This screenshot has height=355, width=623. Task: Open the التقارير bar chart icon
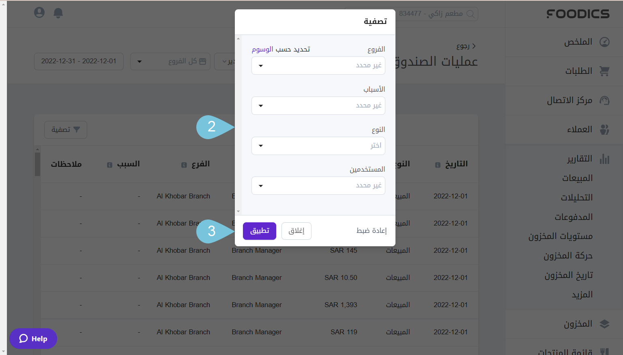click(x=605, y=158)
